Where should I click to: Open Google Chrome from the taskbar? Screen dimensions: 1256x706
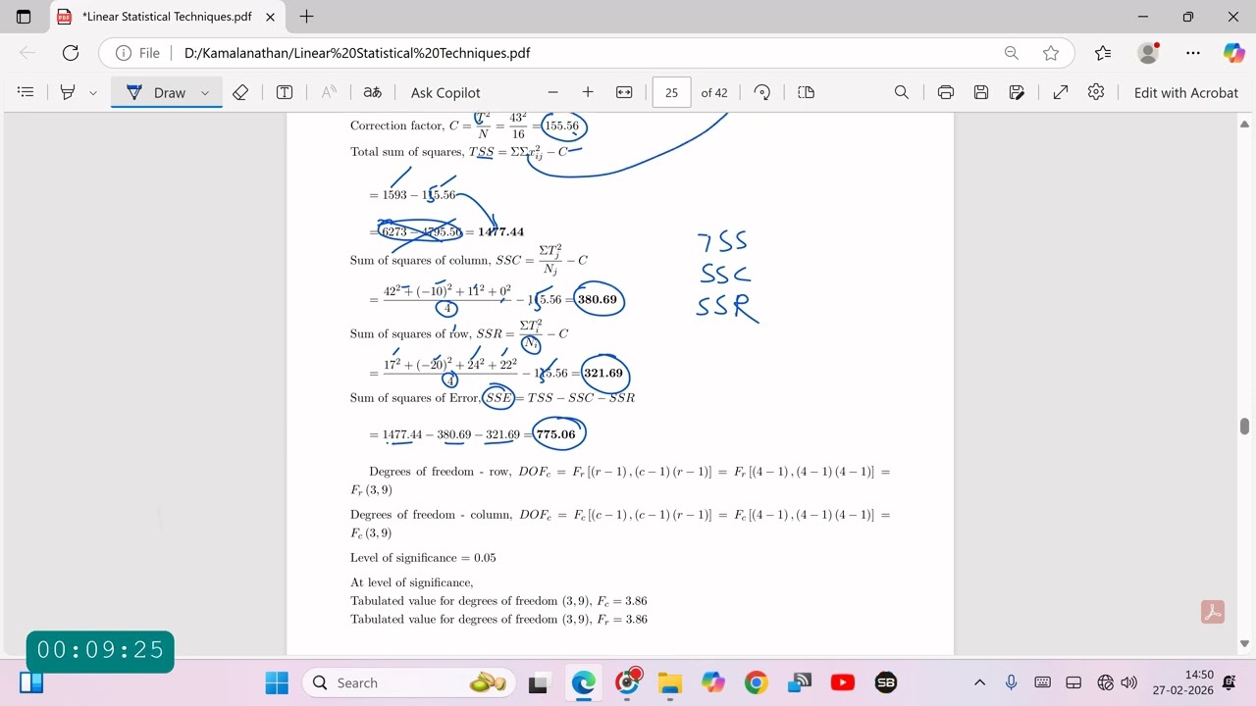(756, 682)
